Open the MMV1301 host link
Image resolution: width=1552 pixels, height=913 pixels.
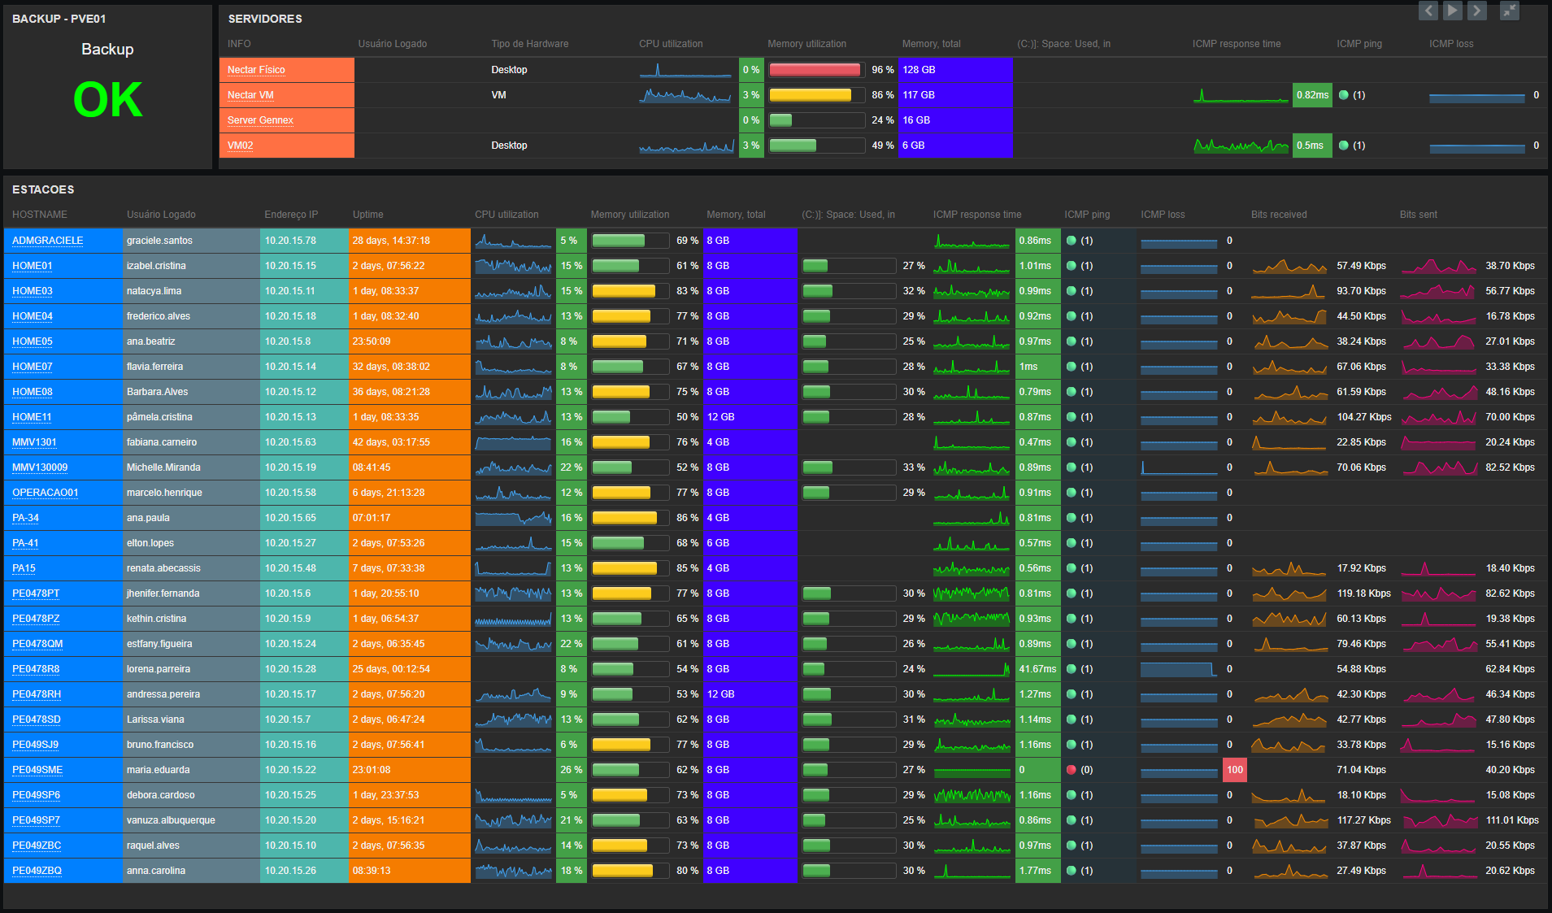click(34, 442)
